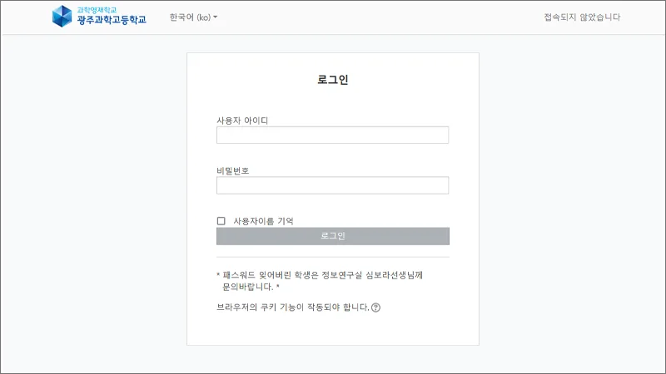Open the 한국어 (ko) language dropdown

(x=193, y=17)
